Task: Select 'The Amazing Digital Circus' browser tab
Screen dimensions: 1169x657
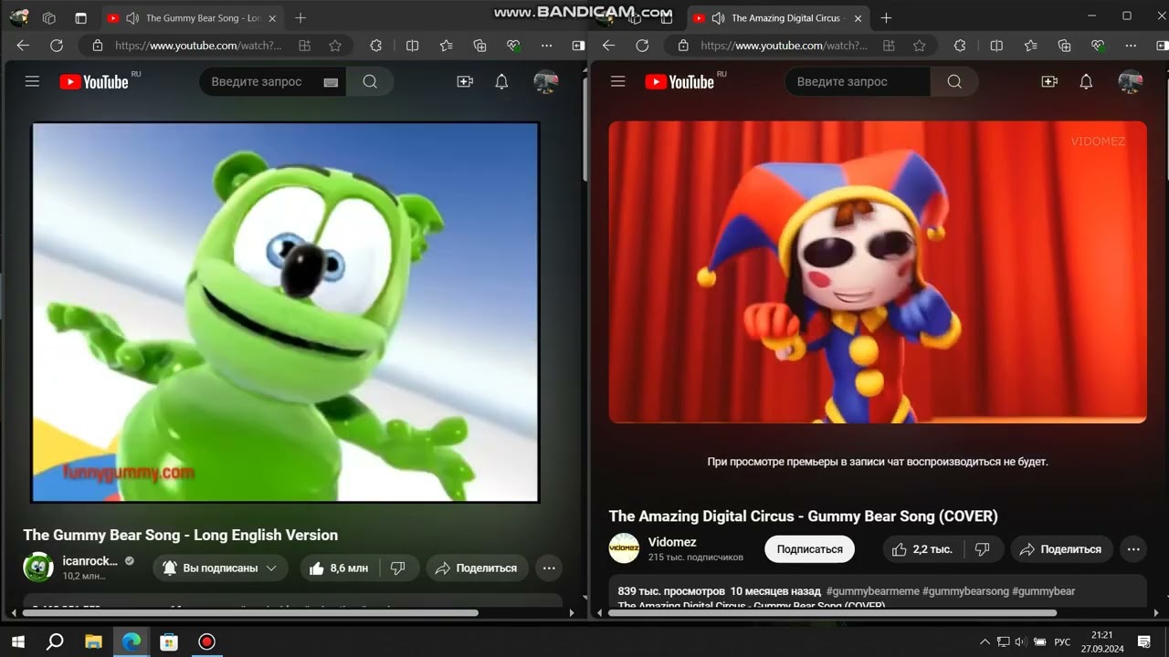Action: (x=777, y=18)
